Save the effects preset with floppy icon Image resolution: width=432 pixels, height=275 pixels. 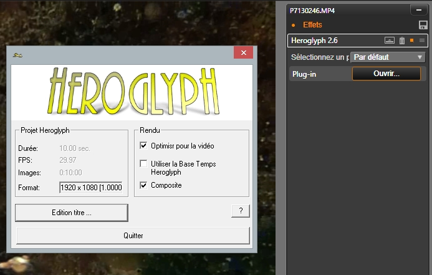tap(423, 25)
